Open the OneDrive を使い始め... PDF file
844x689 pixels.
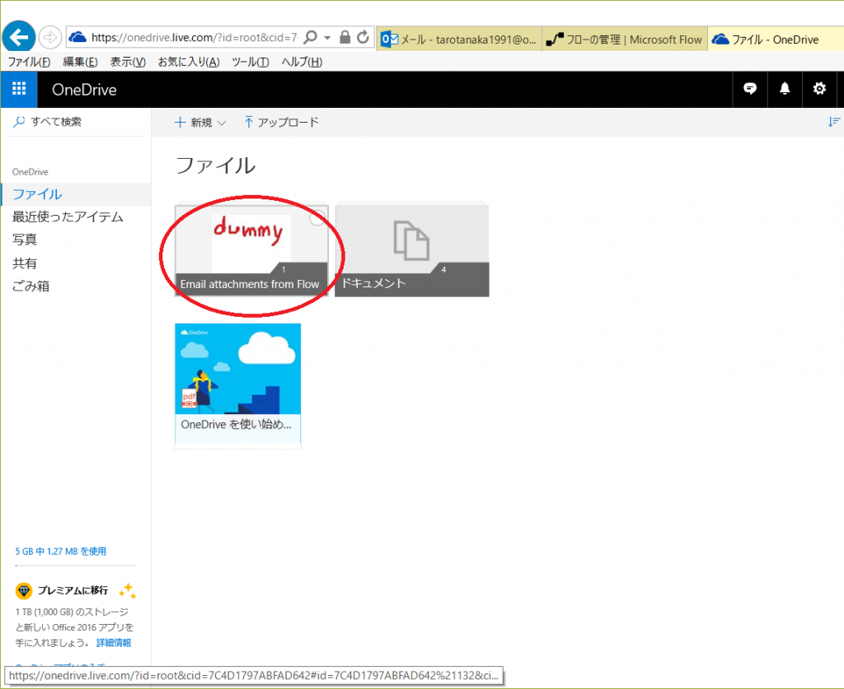tap(238, 386)
